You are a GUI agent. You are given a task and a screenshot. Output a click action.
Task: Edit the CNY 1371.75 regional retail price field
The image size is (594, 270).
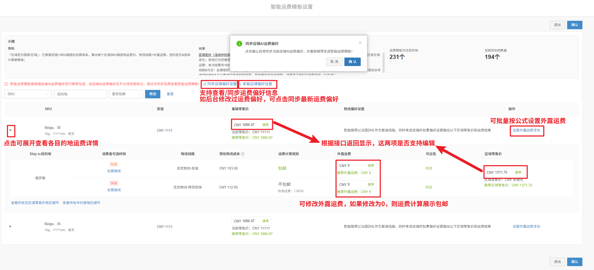pos(499,172)
